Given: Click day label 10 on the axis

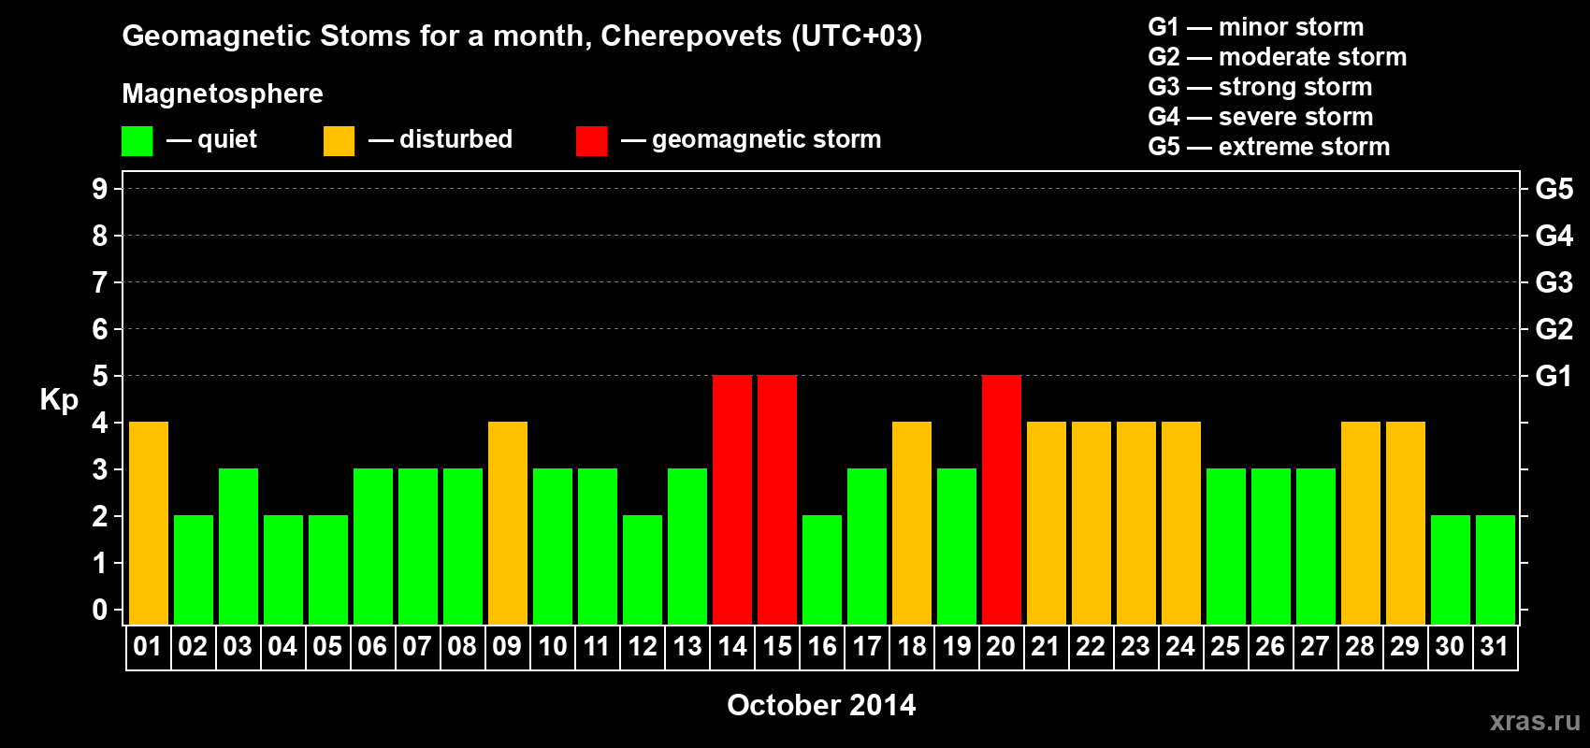Looking at the screenshot, I should click(552, 647).
